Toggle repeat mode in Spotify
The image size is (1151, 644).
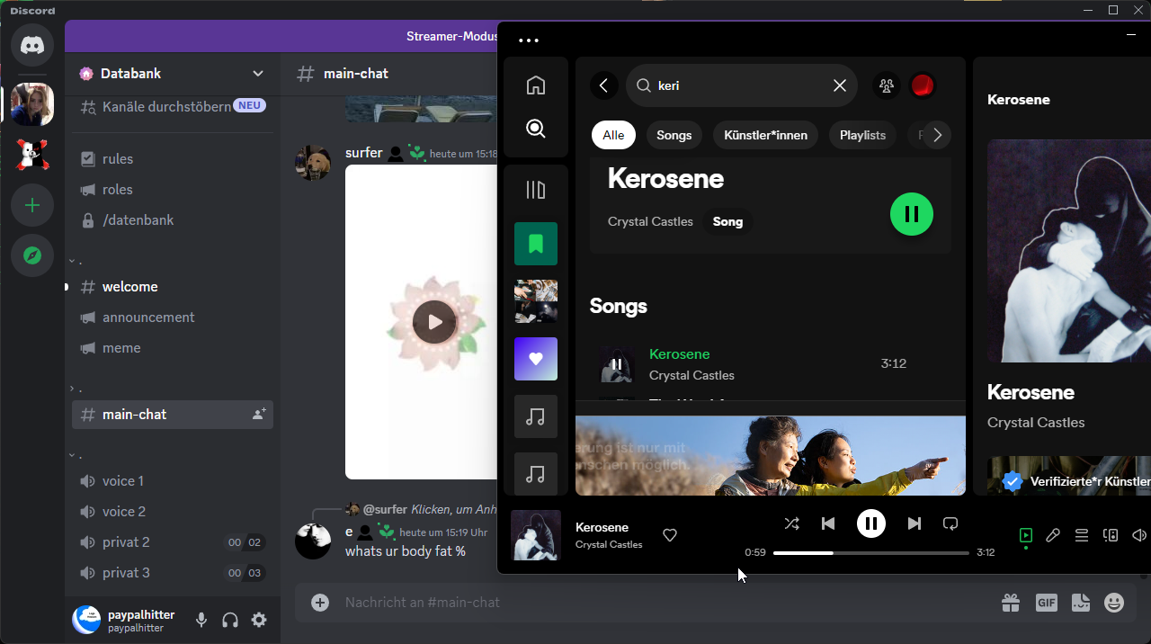coord(950,523)
